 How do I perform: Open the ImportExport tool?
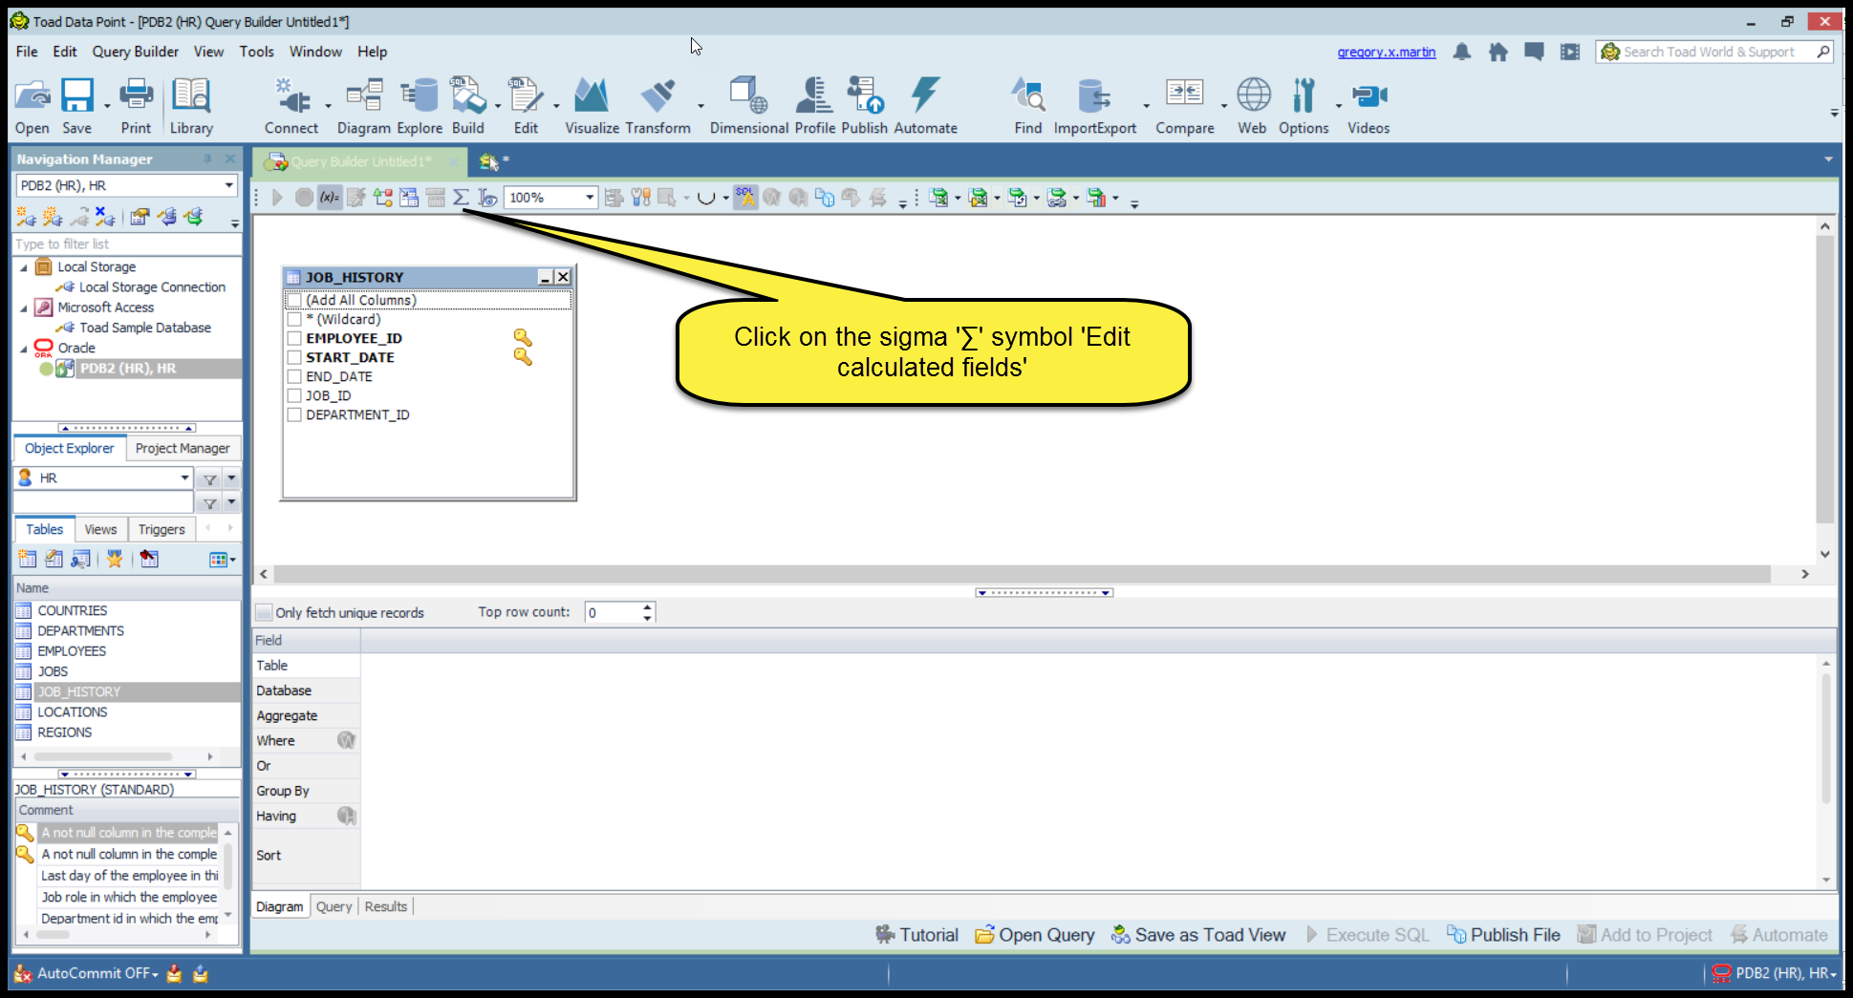(x=1095, y=106)
